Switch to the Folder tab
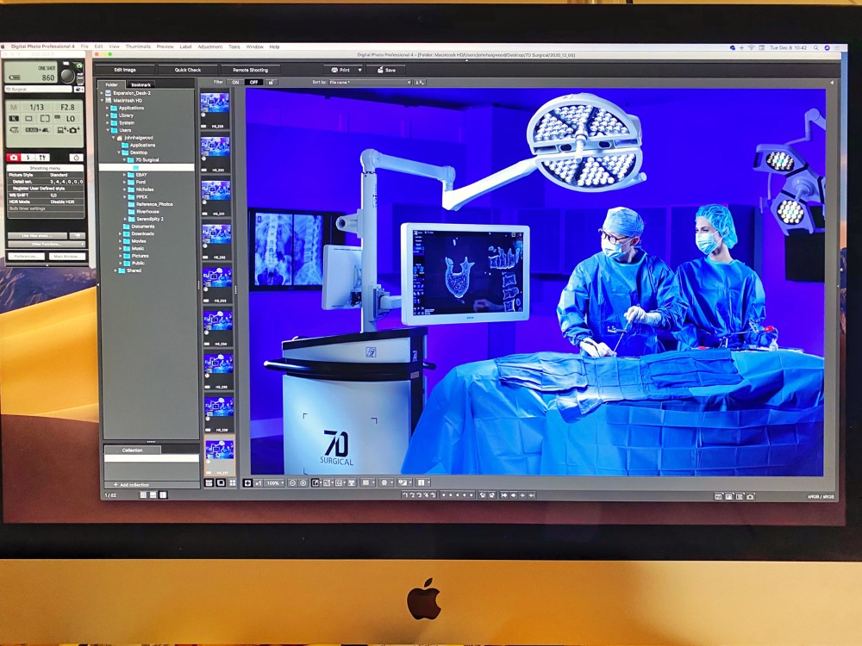 click(111, 84)
